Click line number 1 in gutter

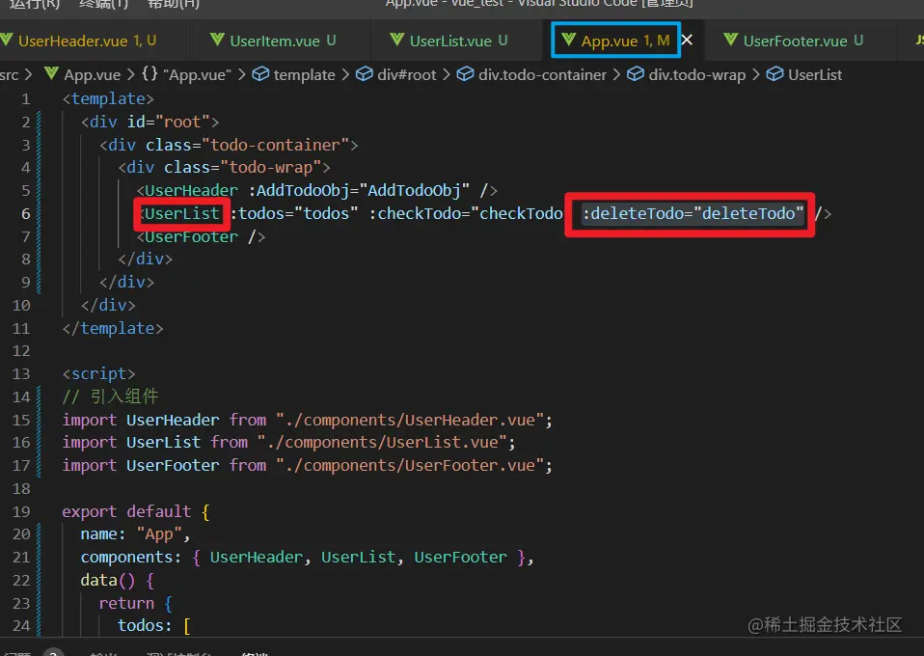[x=26, y=99]
